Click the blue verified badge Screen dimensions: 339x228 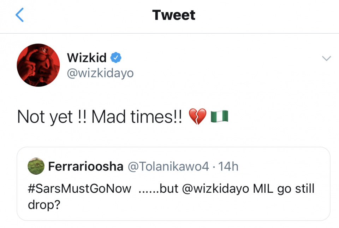[x=116, y=57]
